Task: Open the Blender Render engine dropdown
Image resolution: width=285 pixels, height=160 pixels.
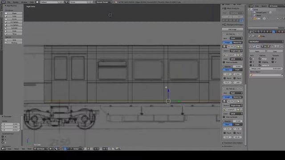Action: [x=104, y=2]
